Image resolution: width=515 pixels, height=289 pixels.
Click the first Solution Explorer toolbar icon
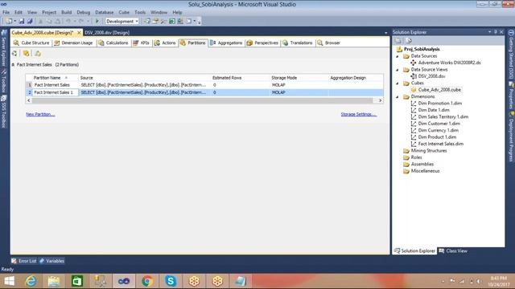[398, 41]
